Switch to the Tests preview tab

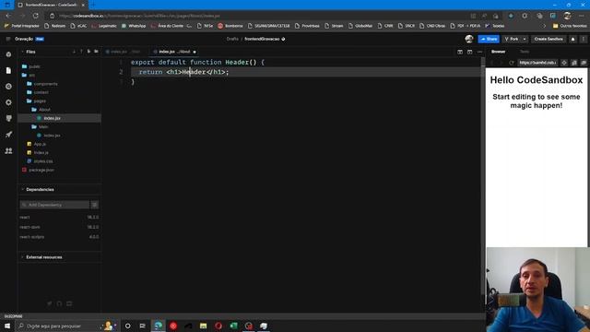click(x=525, y=52)
